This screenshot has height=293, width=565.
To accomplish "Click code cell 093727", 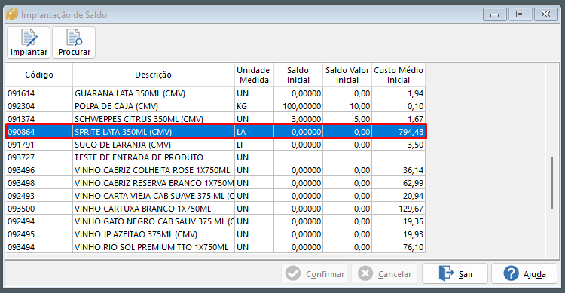I will click(x=39, y=157).
